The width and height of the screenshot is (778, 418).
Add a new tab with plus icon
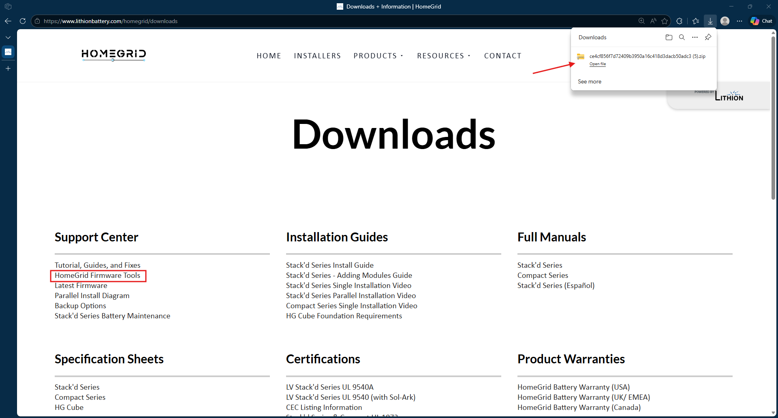(8, 68)
